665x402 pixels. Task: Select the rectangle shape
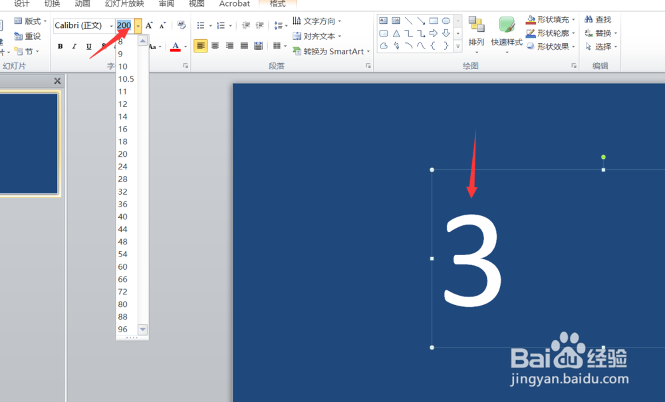434,21
